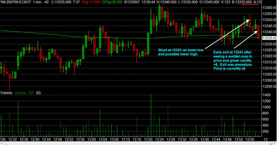The height and width of the screenshot is (145, 277).
Task: Click the 13:00 time axis label
Action: (x=91, y=139)
